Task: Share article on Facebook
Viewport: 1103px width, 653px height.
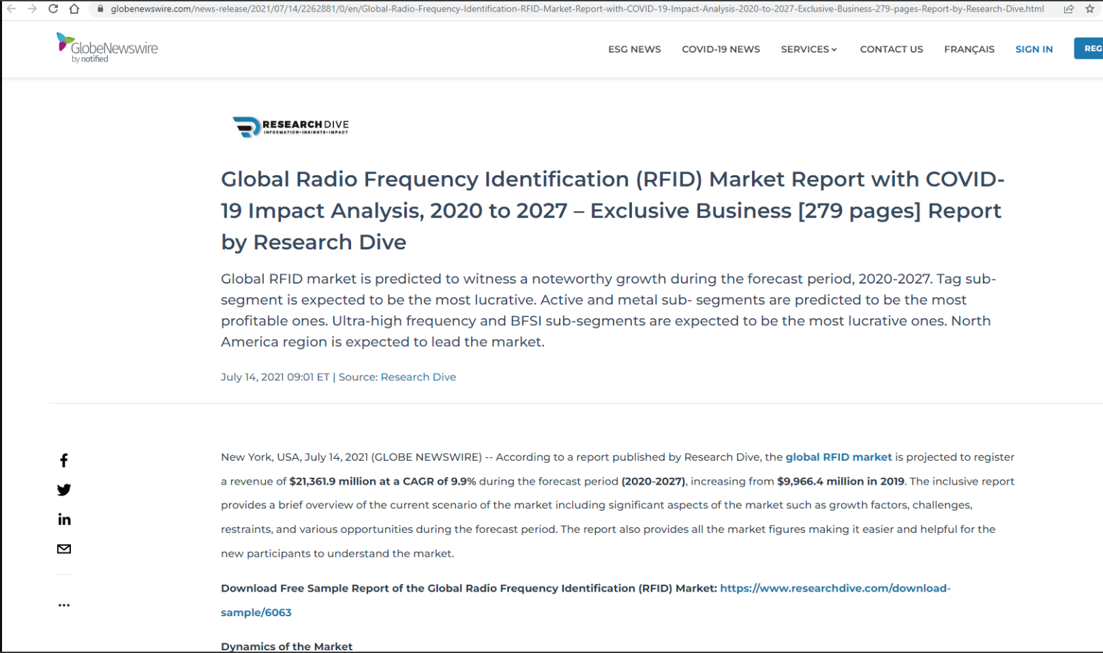Action: click(64, 461)
